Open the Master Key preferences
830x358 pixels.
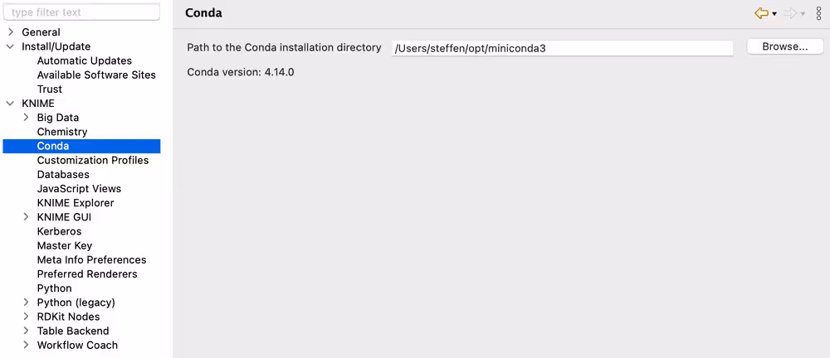point(65,245)
